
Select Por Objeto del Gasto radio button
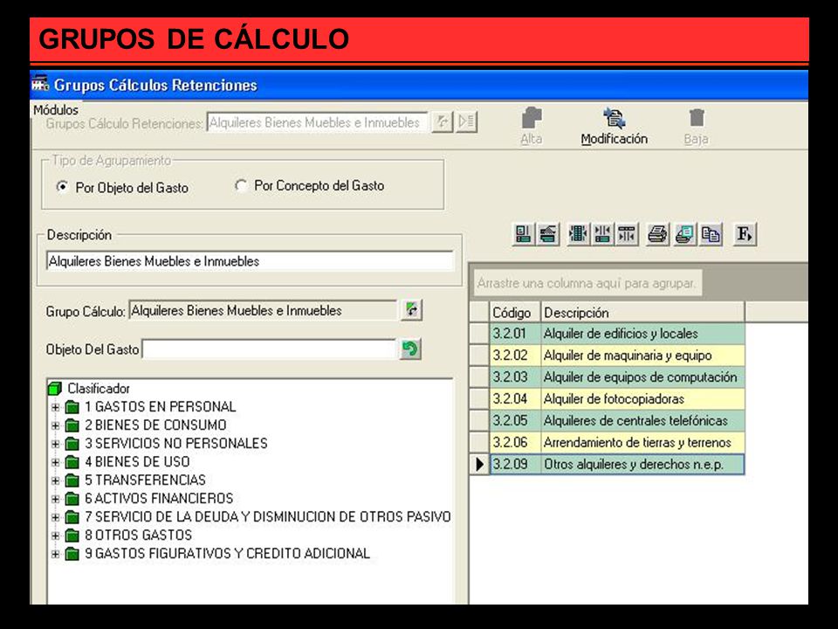(63, 187)
